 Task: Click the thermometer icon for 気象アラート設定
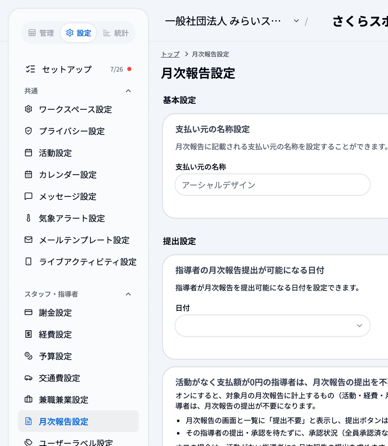[x=28, y=218]
